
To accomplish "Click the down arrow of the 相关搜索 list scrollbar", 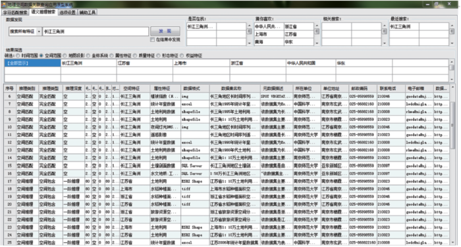I will [x=384, y=43].
